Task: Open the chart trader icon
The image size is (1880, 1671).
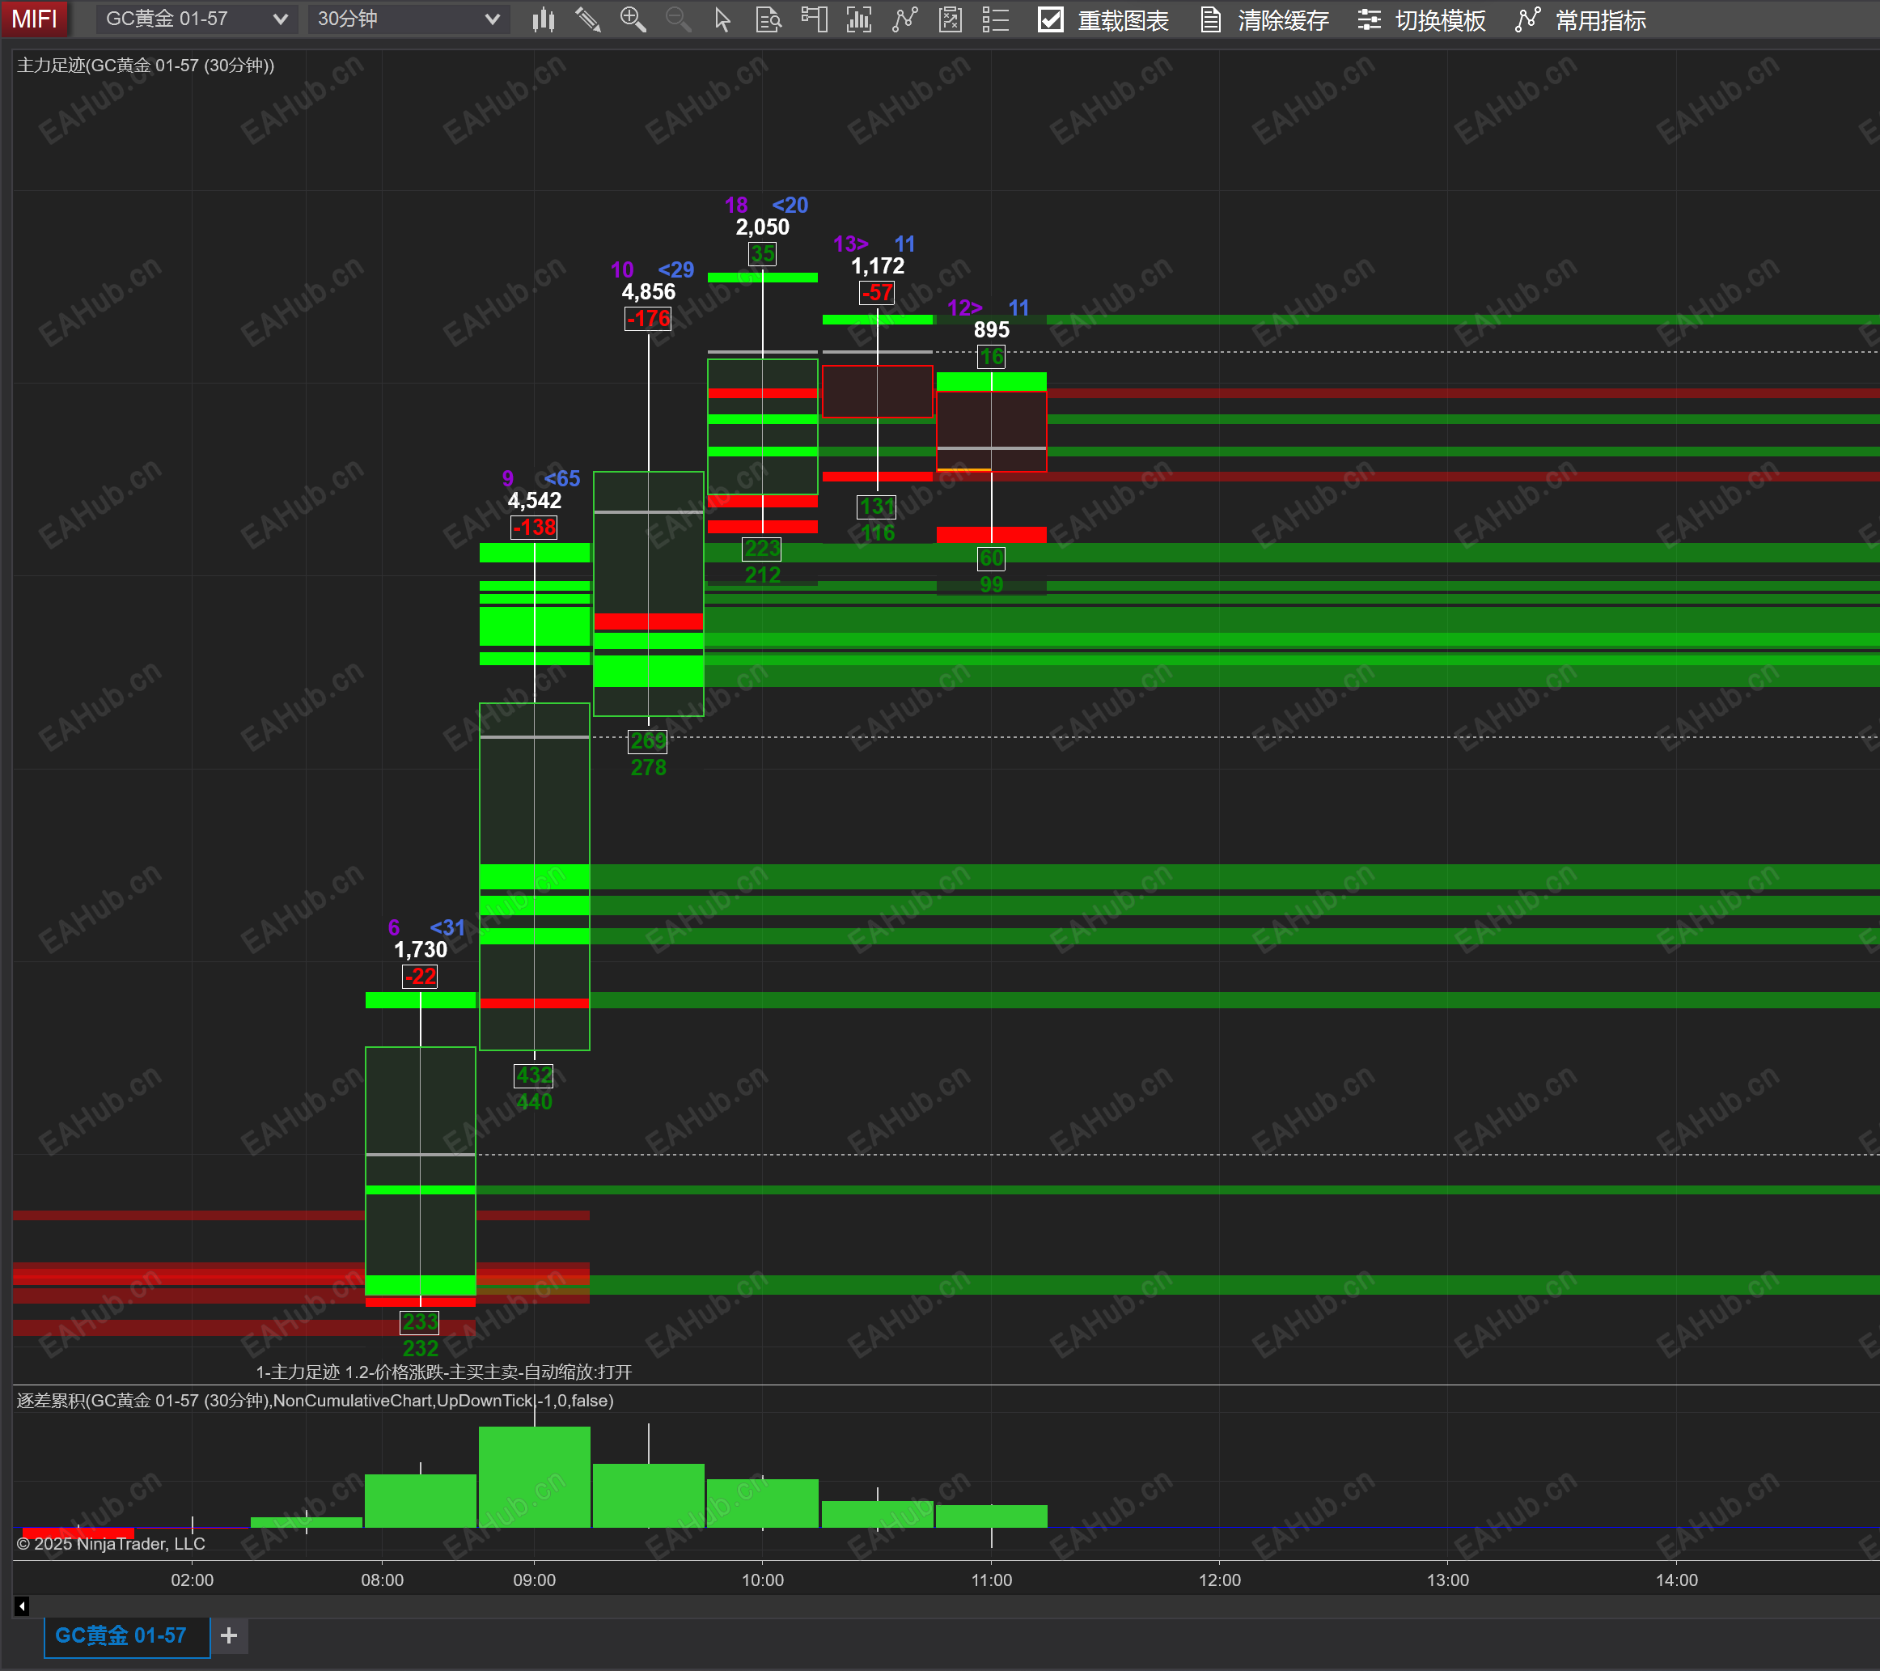Action: (x=814, y=19)
